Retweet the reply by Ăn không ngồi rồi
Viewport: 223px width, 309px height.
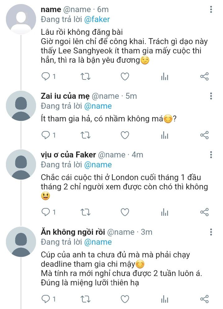(85, 299)
